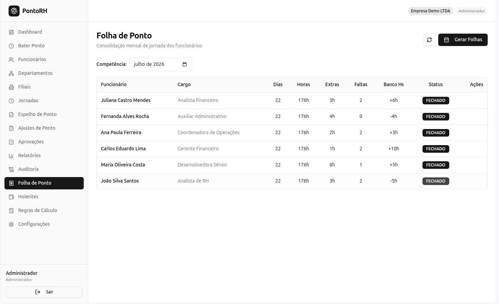Open Regras de Cálculo in sidebar
499x304 pixels.
(44, 210)
